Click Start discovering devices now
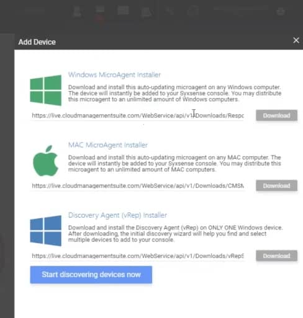 91,275
